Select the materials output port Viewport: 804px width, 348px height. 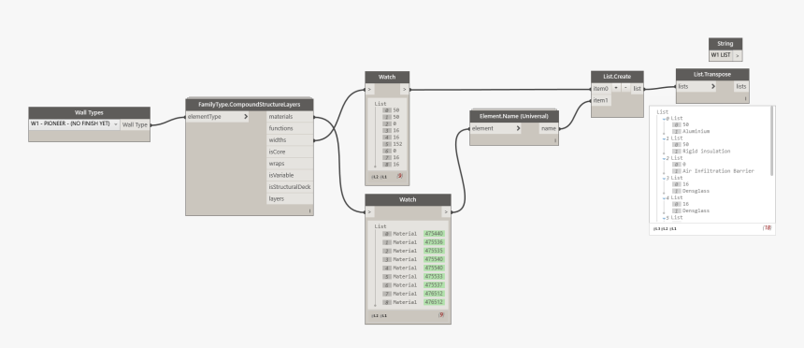290,117
